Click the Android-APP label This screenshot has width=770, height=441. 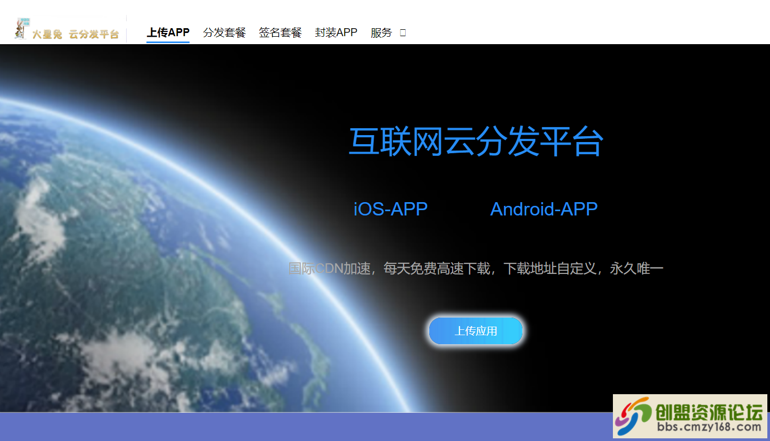pyautogui.click(x=544, y=209)
